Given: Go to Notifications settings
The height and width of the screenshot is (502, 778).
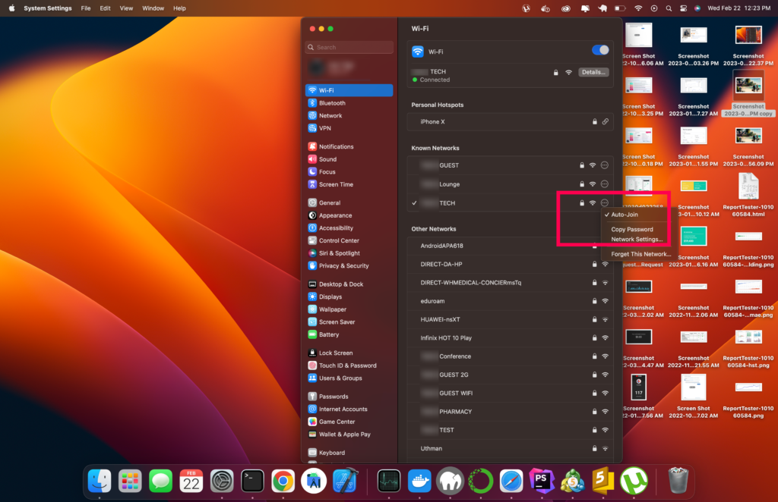Looking at the screenshot, I should click(349, 146).
